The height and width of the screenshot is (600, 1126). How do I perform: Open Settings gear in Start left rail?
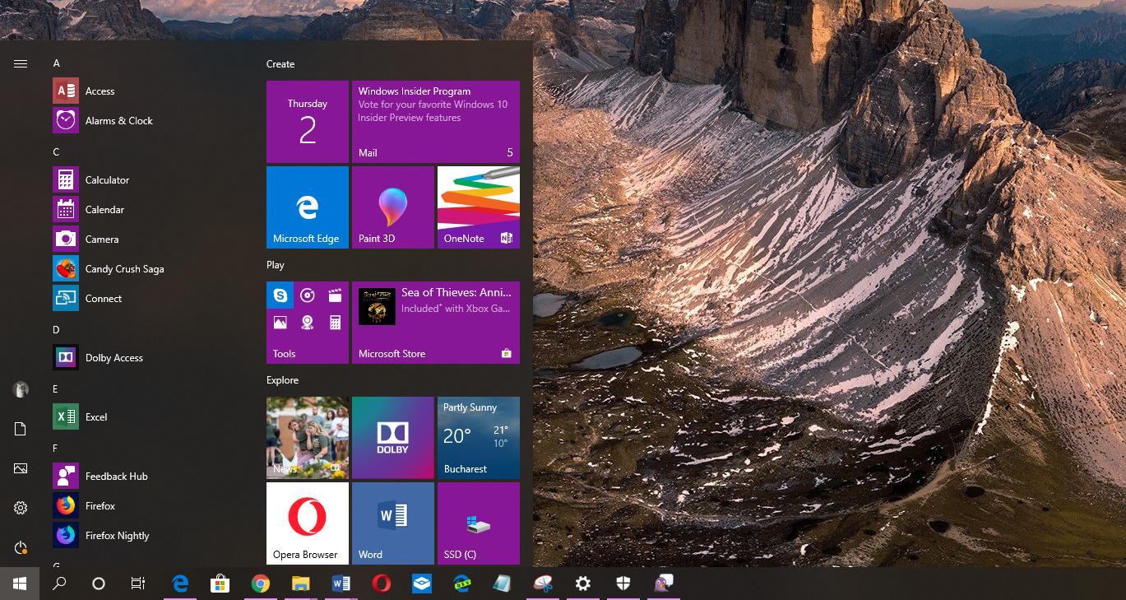click(21, 508)
